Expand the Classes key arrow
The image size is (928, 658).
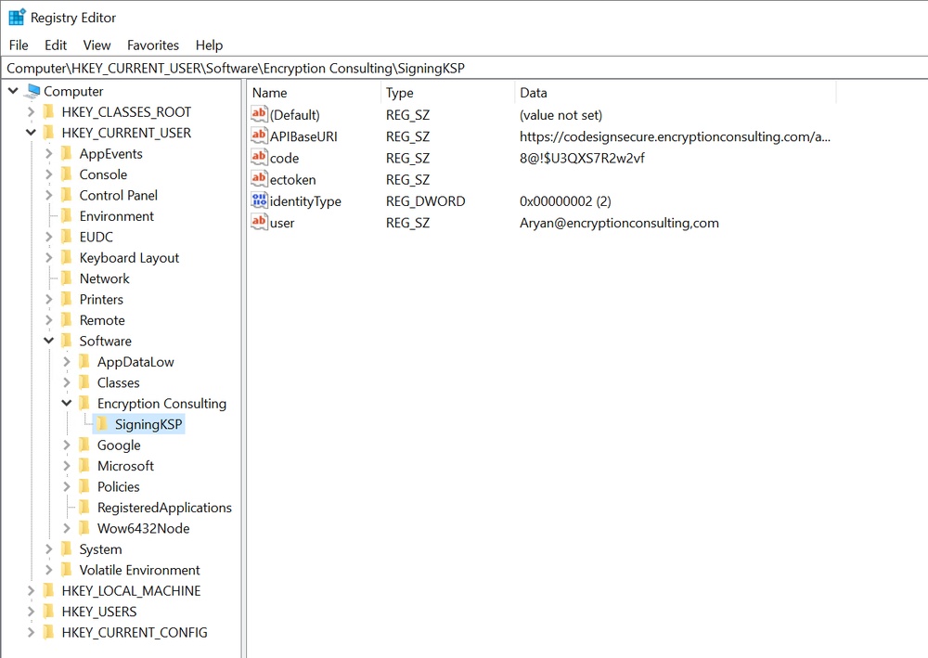[x=66, y=383]
